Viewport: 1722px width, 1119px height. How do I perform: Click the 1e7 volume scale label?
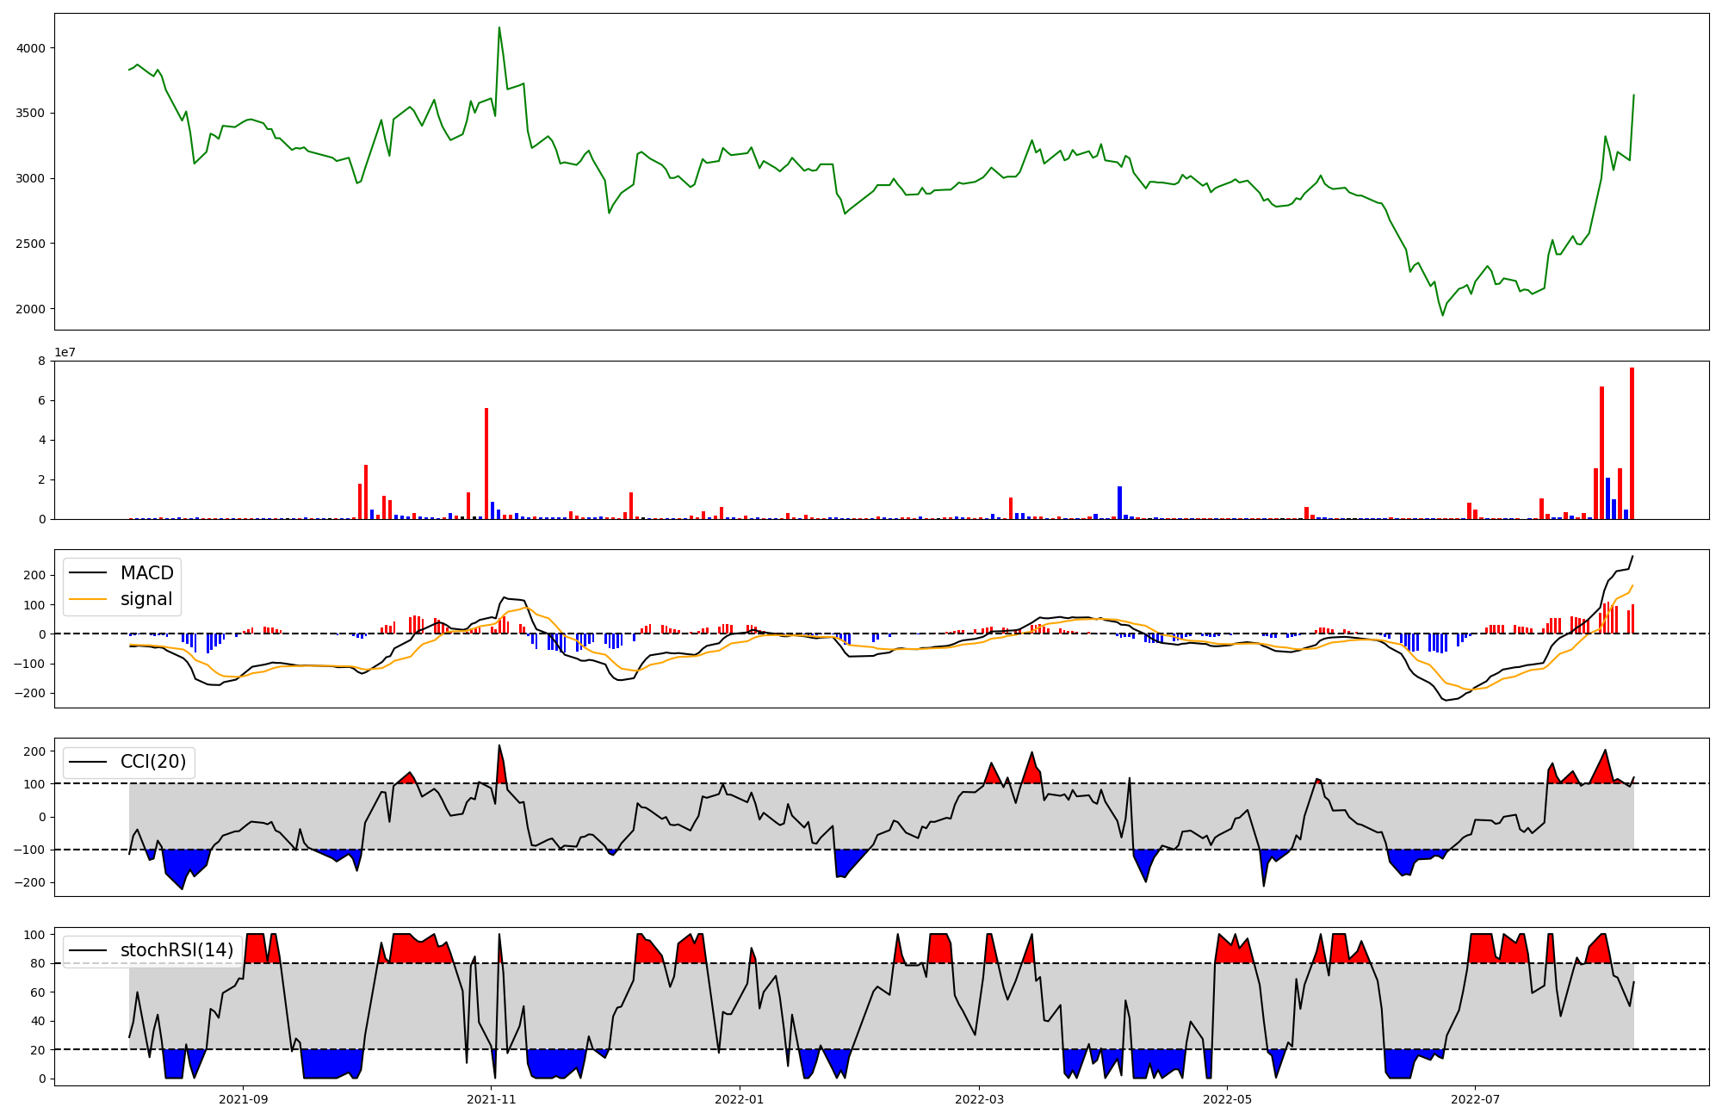[65, 353]
